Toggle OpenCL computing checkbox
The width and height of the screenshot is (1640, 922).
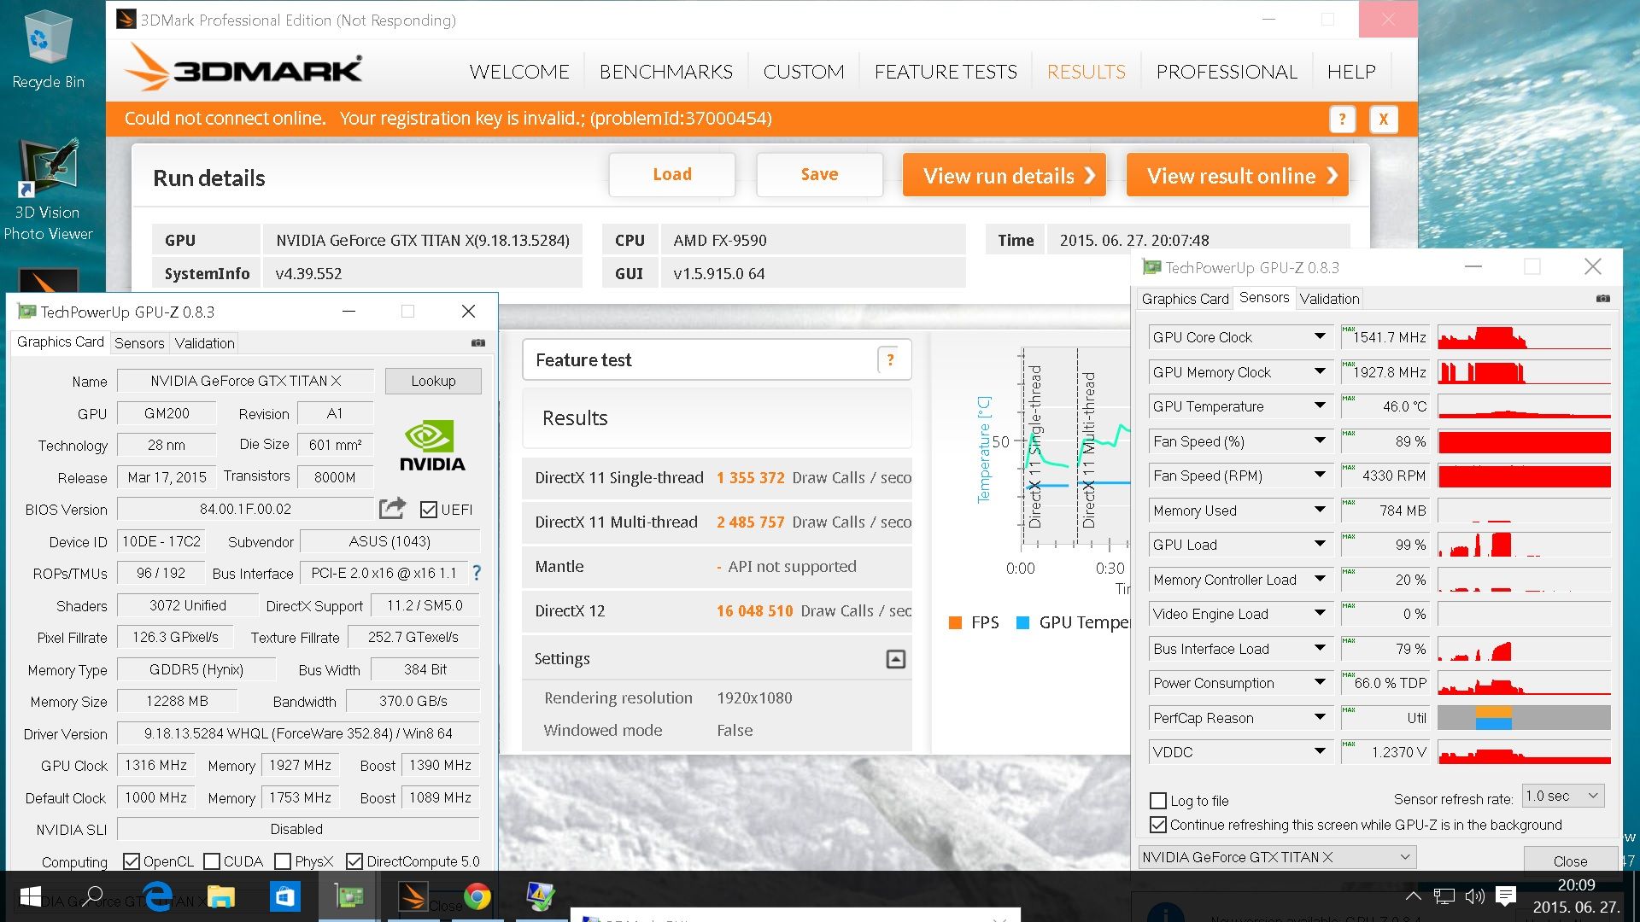click(131, 861)
